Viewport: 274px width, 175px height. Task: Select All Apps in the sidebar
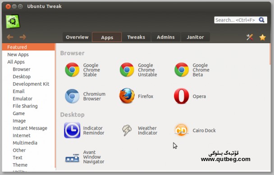[x=28, y=62]
